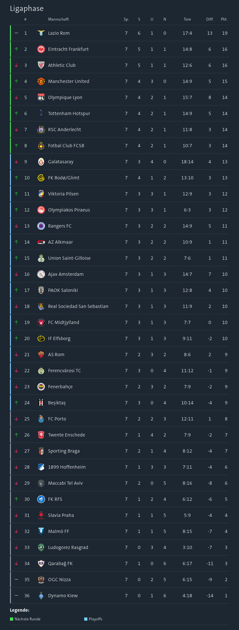Screen dimensions: 239x630
Task: Click the green Nächste Runde legend swatch
Action: tap(12, 619)
